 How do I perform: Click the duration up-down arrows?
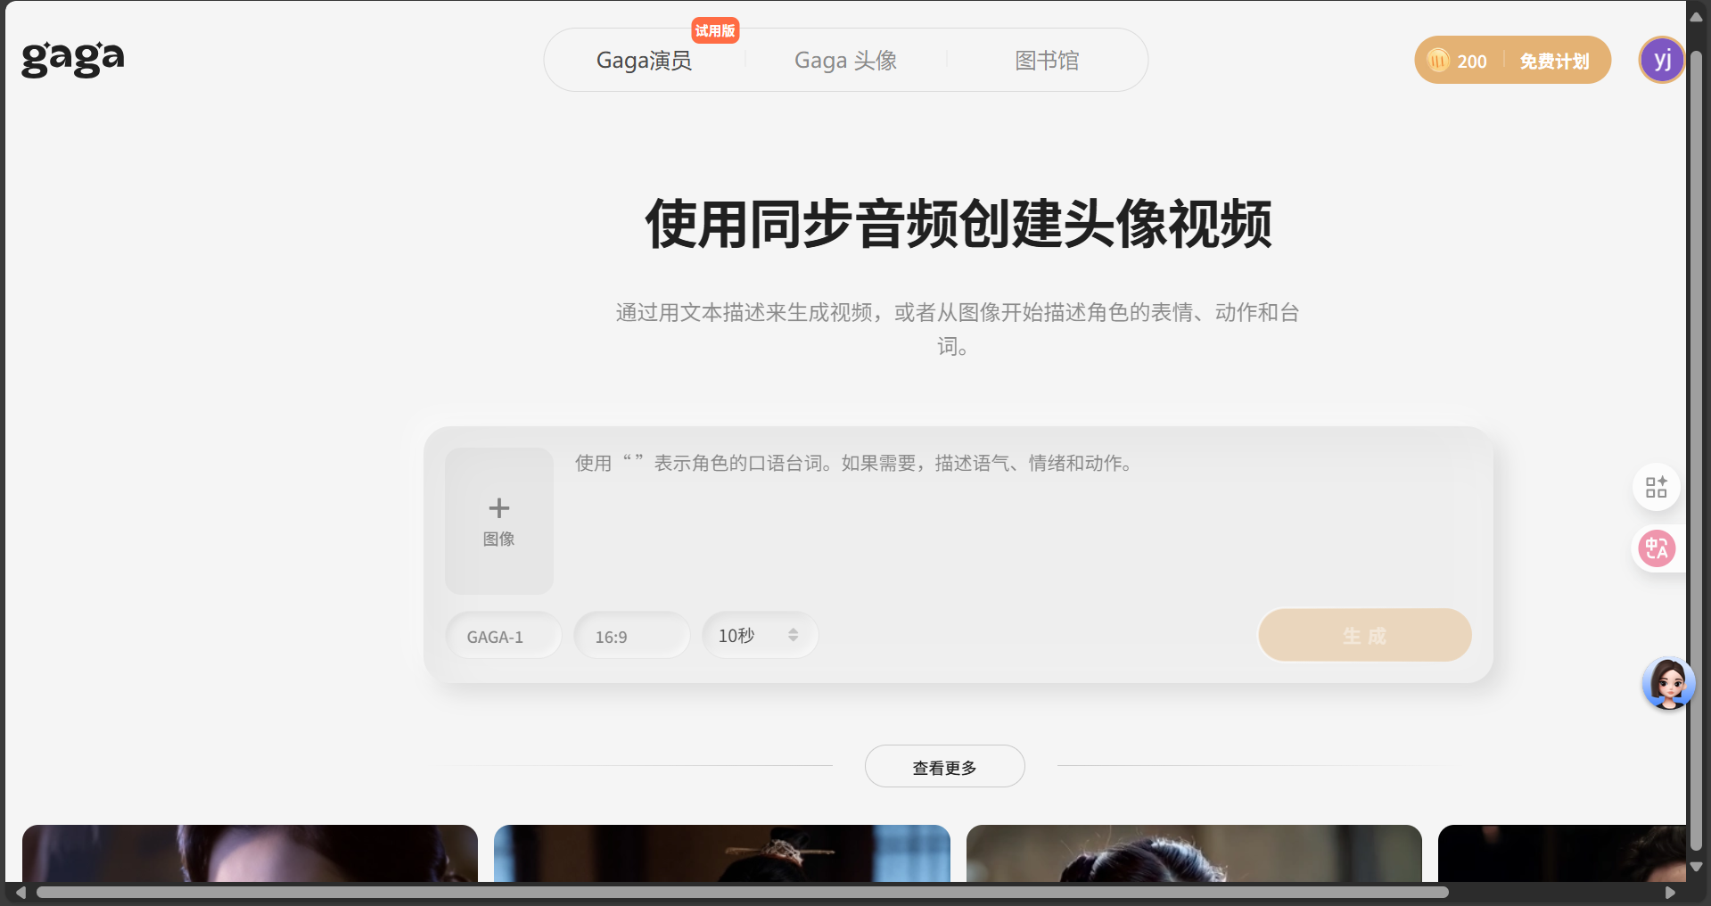793,635
